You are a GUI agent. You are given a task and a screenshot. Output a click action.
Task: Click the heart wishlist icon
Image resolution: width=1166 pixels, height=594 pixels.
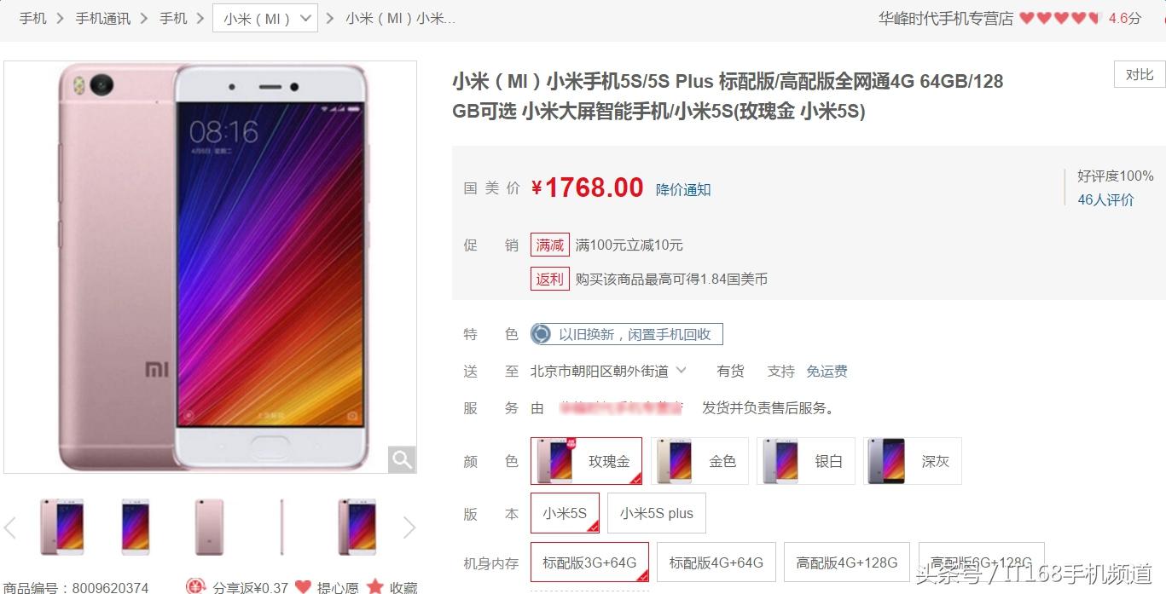303,586
